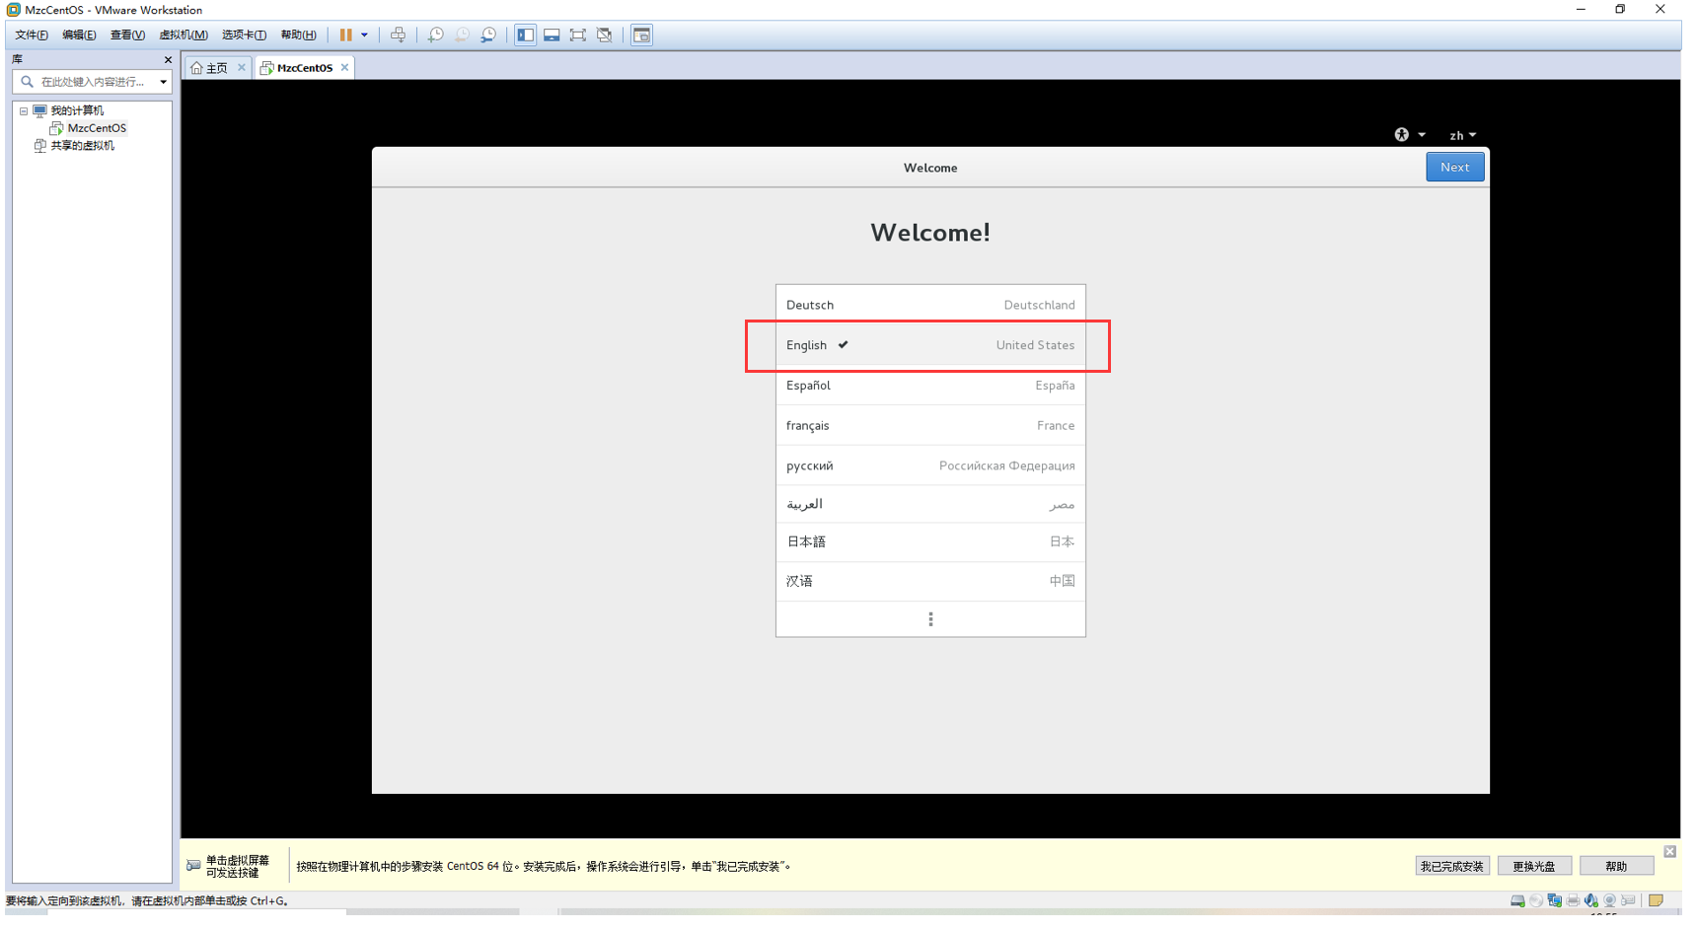Click the USB device status icon
The width and height of the screenshot is (1697, 930).
1629,902
